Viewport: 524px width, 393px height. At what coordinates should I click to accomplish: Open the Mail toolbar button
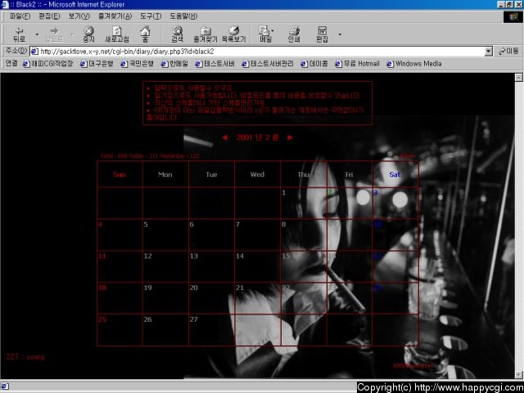pos(265,34)
